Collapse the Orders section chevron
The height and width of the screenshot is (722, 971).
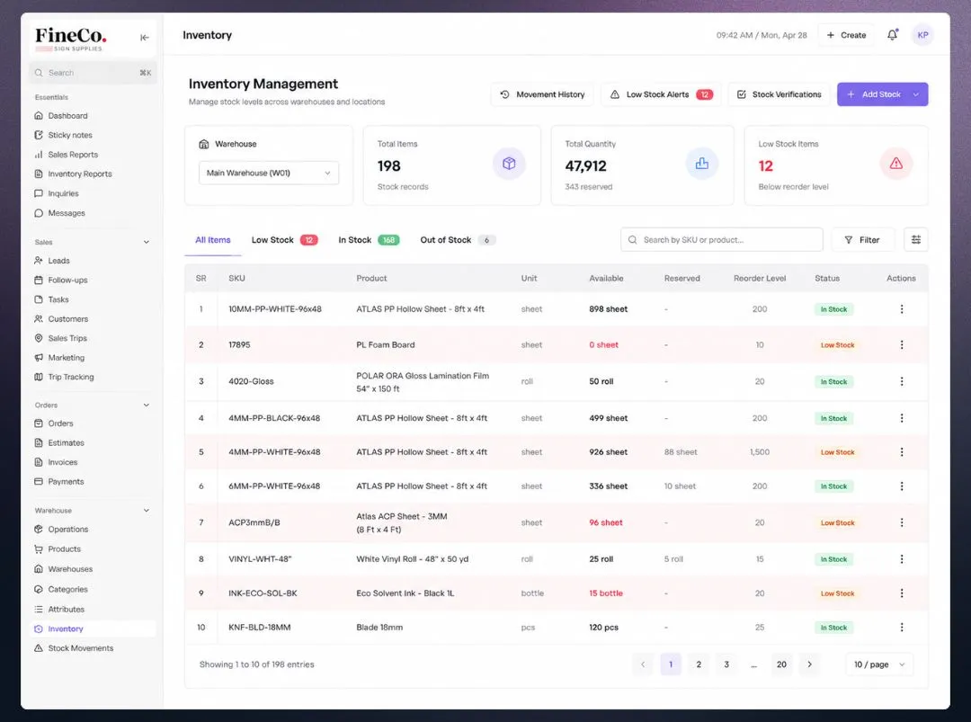(147, 405)
